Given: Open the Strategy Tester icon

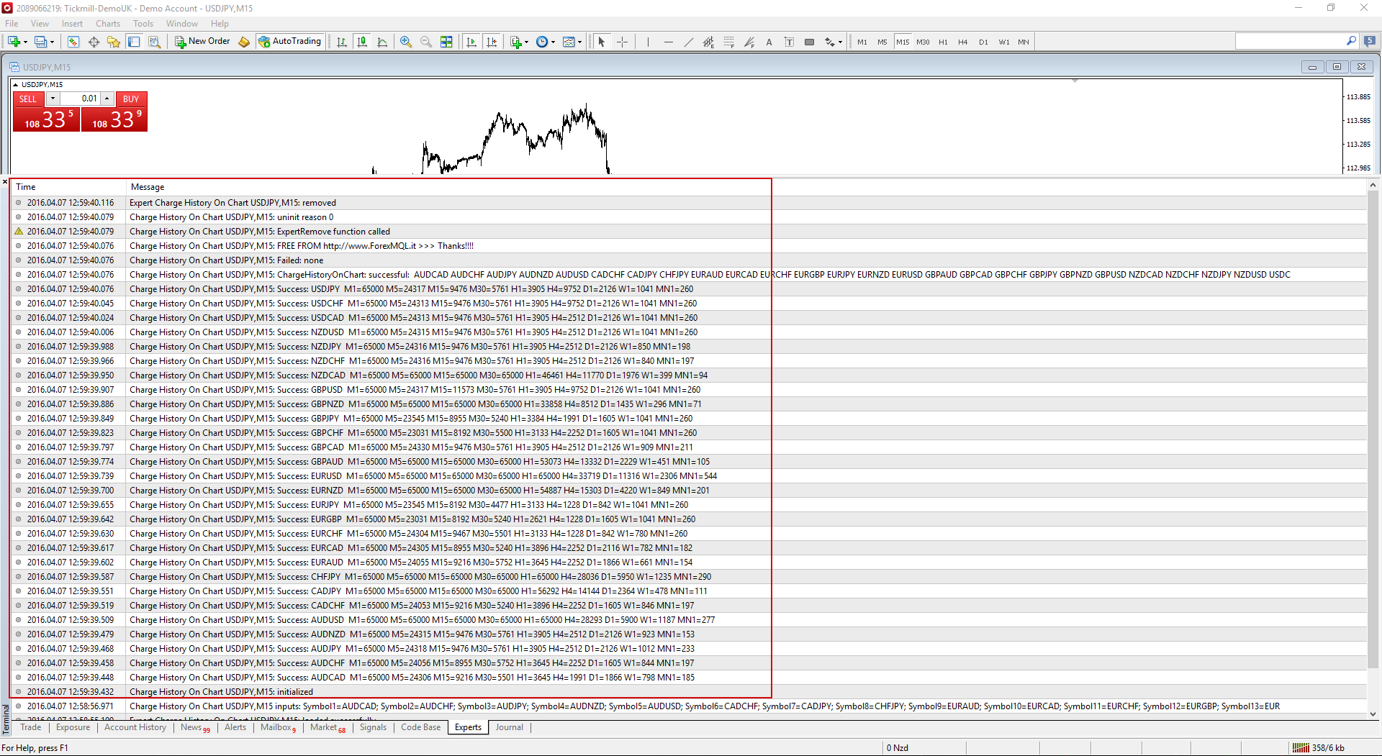Looking at the screenshot, I should (x=154, y=42).
